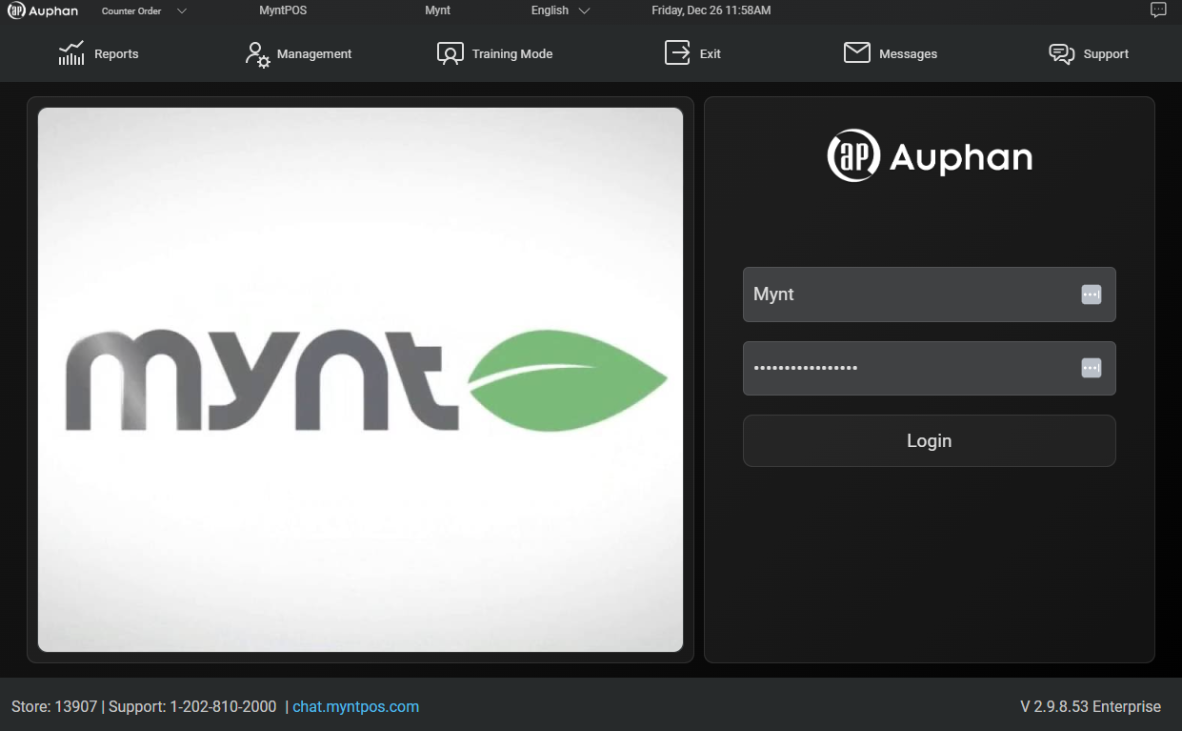Click the Login button
The width and height of the screenshot is (1182, 731).
(x=929, y=440)
